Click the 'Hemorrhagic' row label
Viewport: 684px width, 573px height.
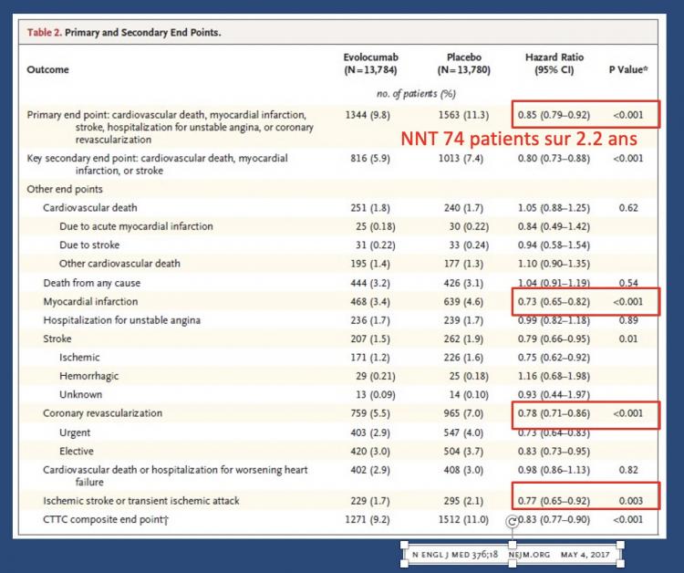[x=89, y=376]
